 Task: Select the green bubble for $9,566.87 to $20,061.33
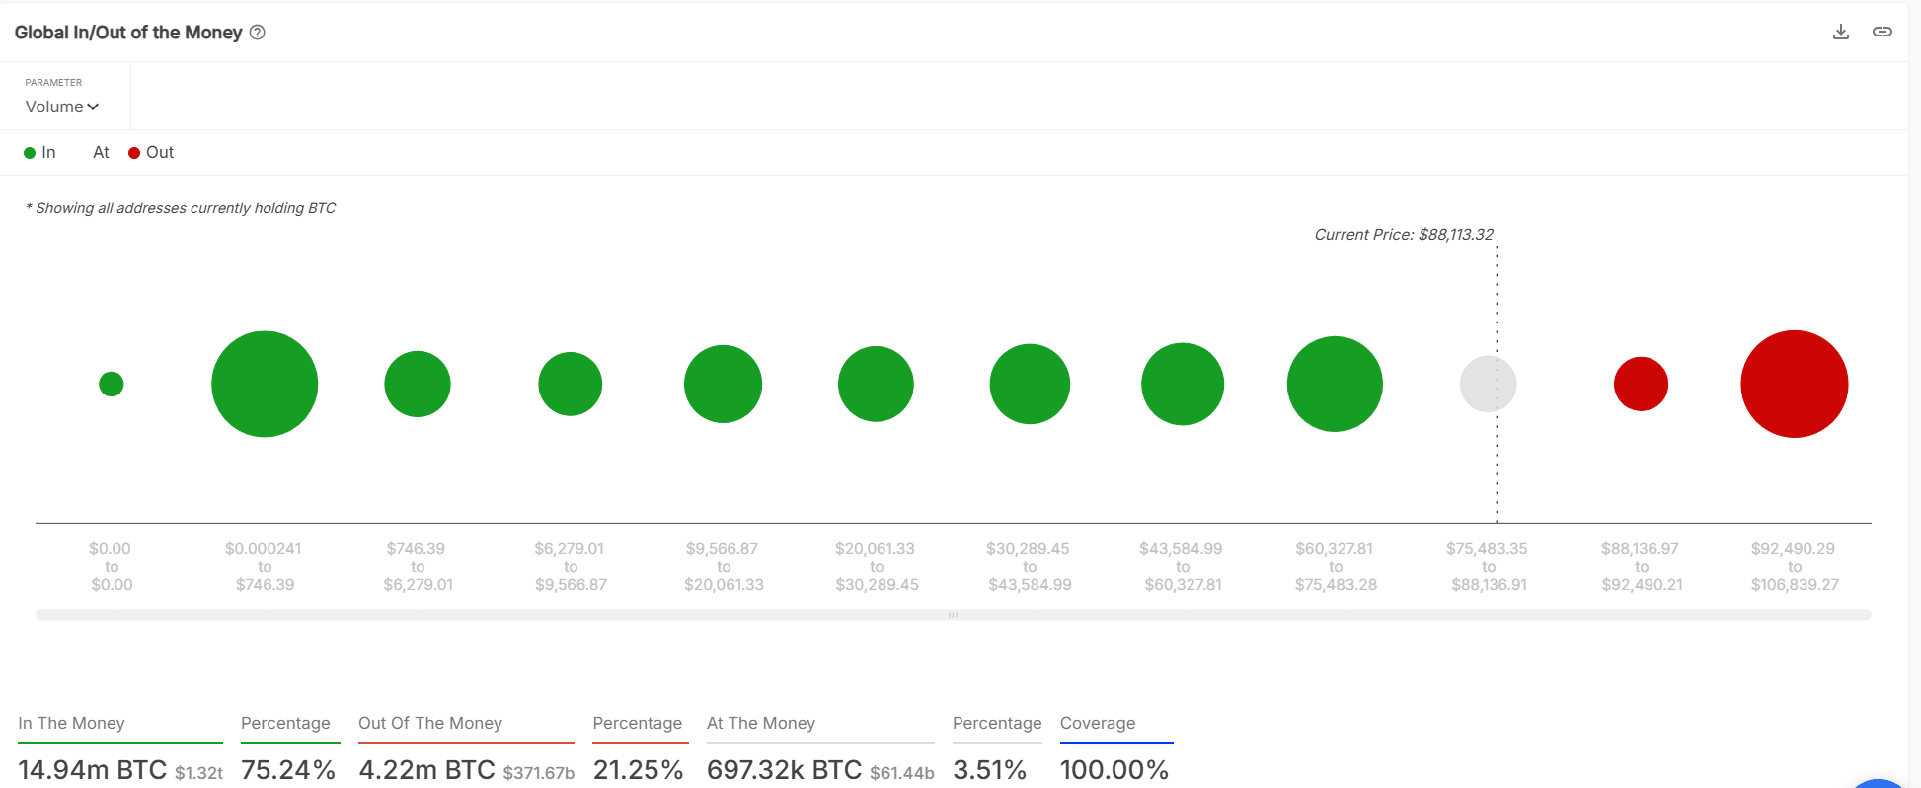coord(724,384)
